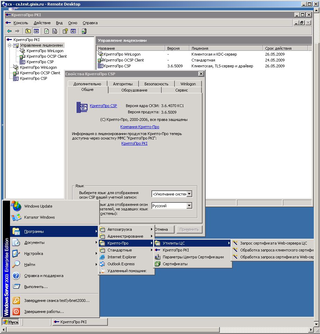Open the Русский language dropdown
320x334 pixels.
tap(189, 206)
